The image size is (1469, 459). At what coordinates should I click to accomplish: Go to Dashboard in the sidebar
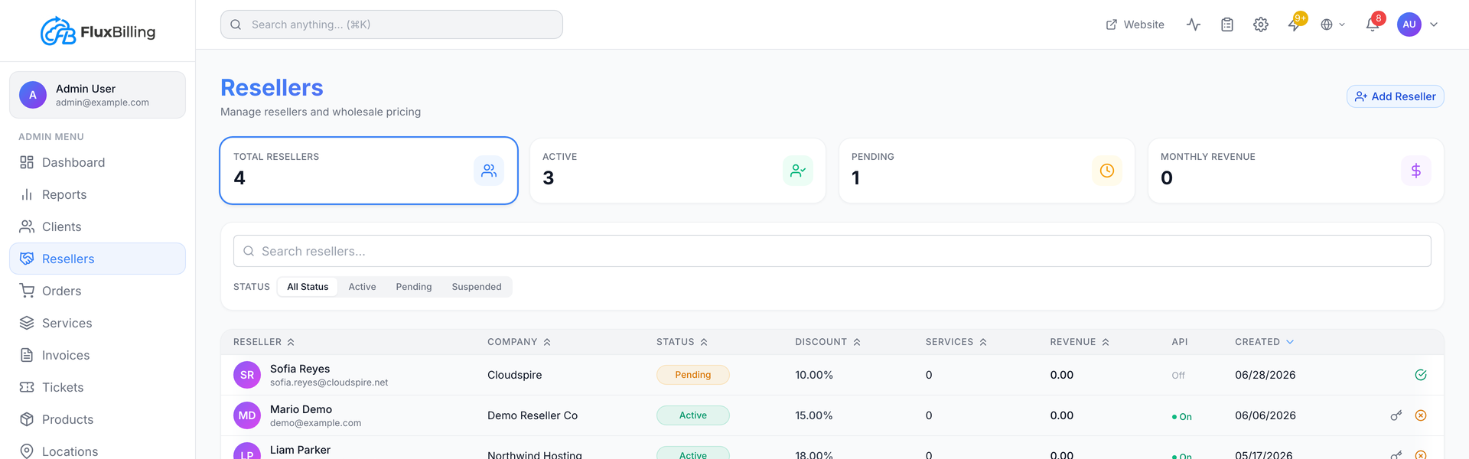(97, 162)
